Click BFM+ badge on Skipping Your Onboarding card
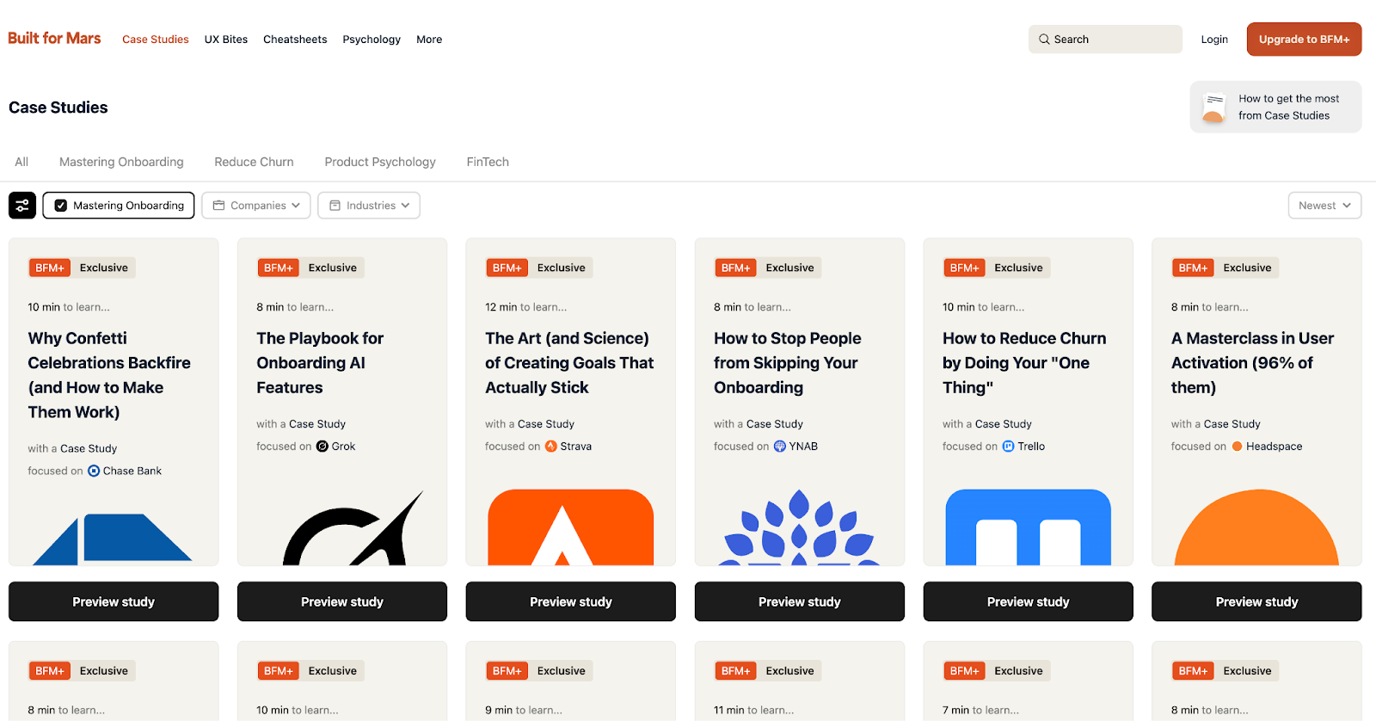1376x721 pixels. 736,268
